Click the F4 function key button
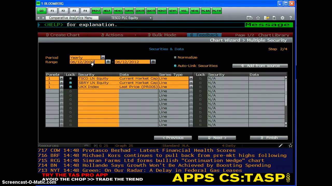Image resolution: width=332 pixels, height=186 pixels. click(85, 11)
